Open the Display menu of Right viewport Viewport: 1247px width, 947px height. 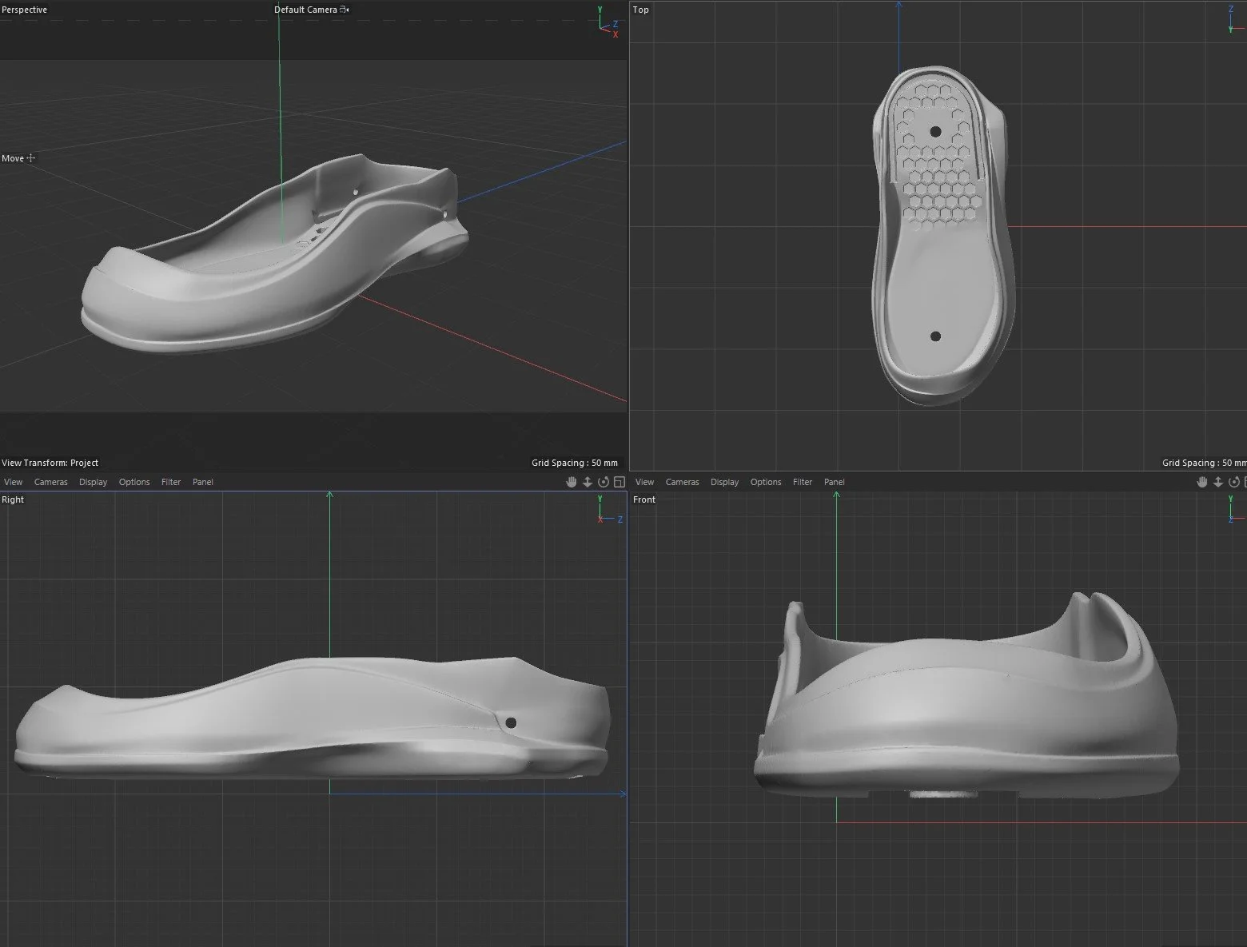point(94,482)
